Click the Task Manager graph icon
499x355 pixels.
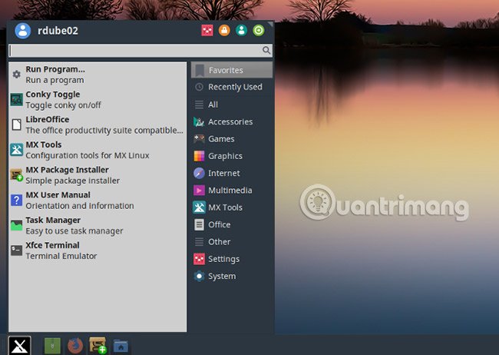coord(17,226)
